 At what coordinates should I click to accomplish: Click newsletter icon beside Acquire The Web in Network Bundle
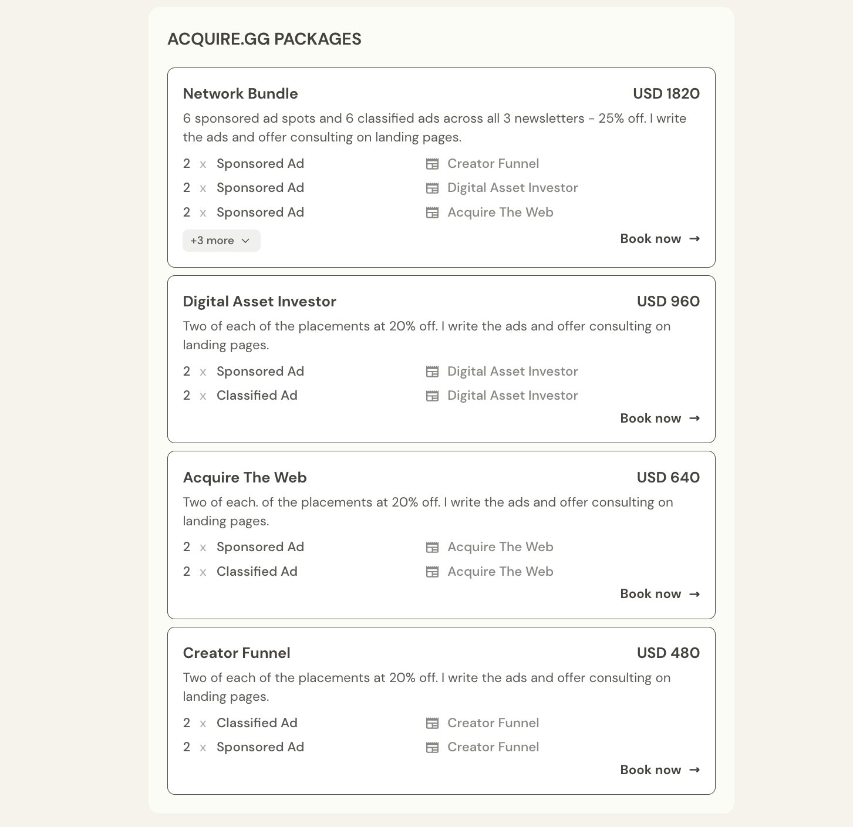coord(432,212)
